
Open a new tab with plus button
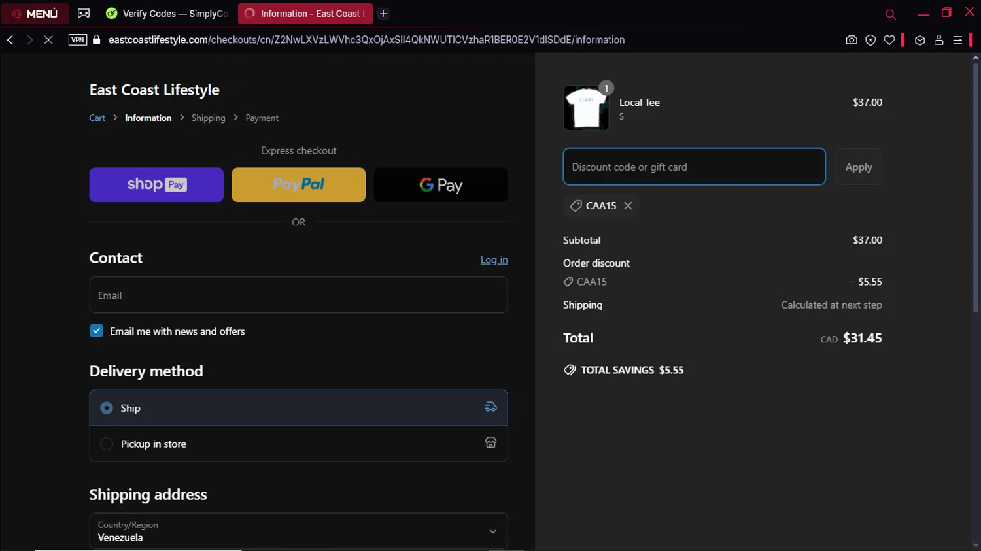[x=384, y=14]
